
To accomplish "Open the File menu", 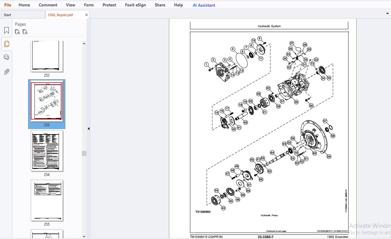I will click(x=8, y=5).
